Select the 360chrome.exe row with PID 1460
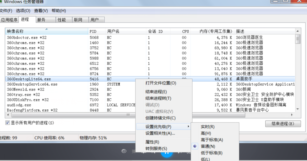Viewport: 307px width, 161px height. [x=150, y=43]
